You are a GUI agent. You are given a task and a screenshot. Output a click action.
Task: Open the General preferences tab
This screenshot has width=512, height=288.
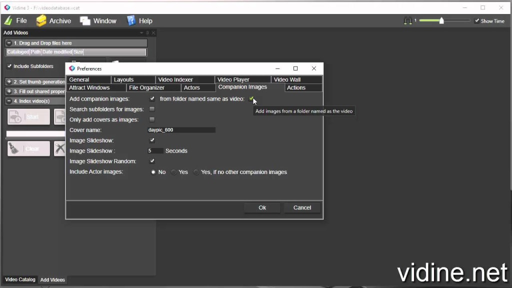tap(88, 79)
